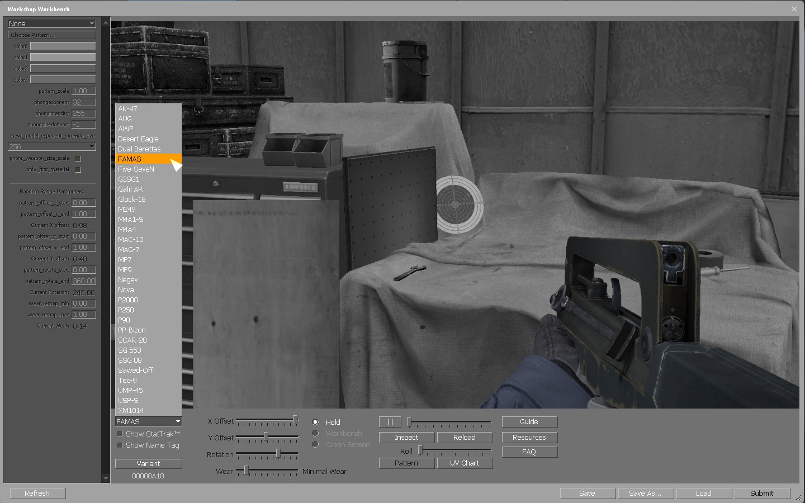Viewport: 805px width, 503px height.
Task: Pick AUG from the weapon list
Action: point(149,119)
